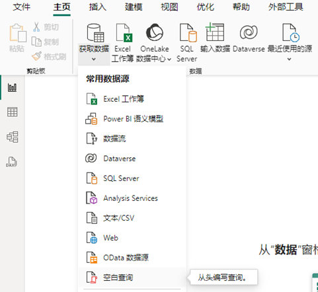Expand the OneLake 数据中心 dropdown arrow
The image size is (318, 292).
pos(169,59)
